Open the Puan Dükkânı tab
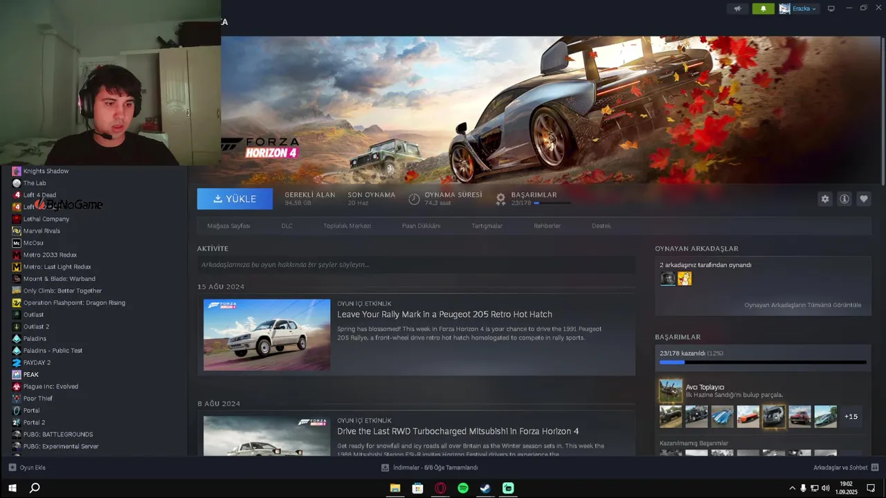This screenshot has width=886, height=498. pyautogui.click(x=421, y=225)
